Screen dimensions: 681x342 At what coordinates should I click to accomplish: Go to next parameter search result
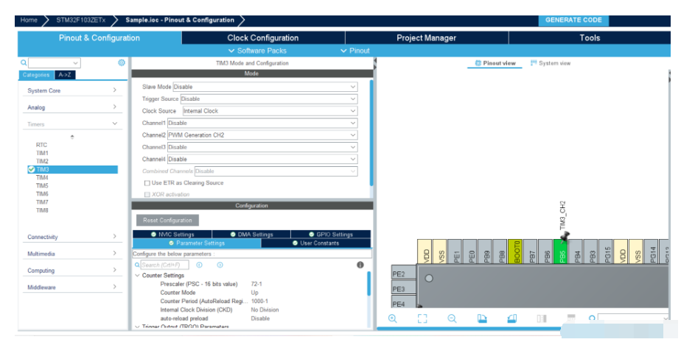pyautogui.click(x=220, y=265)
